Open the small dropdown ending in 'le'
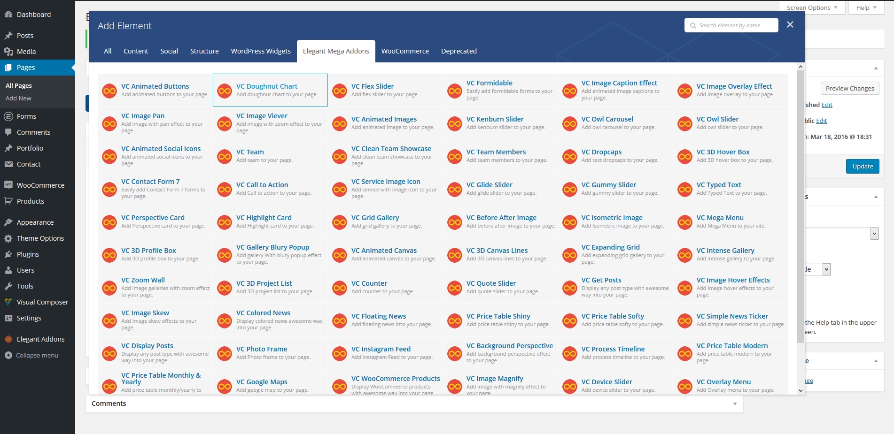The width and height of the screenshot is (894, 434). [x=817, y=269]
